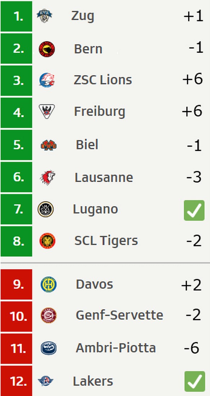The width and height of the screenshot is (210, 396).
Task: Click the -6 value for Ambri-Piotta
Action: coord(192,348)
